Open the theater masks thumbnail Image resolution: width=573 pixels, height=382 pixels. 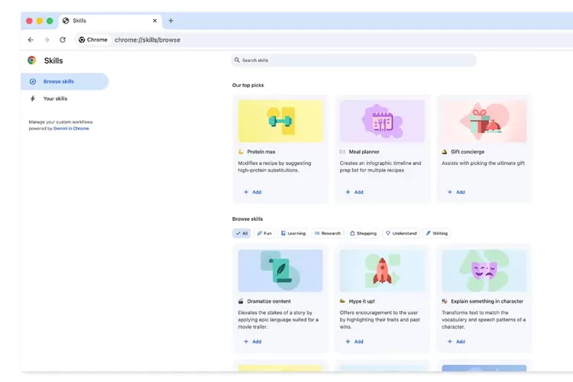click(x=484, y=270)
